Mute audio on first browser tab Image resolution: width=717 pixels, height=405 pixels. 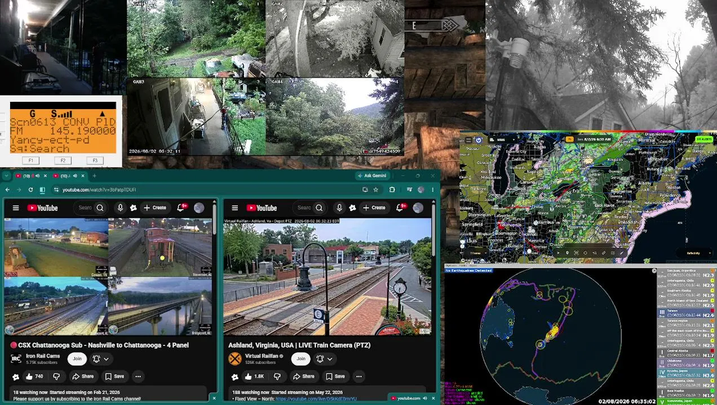click(x=37, y=176)
